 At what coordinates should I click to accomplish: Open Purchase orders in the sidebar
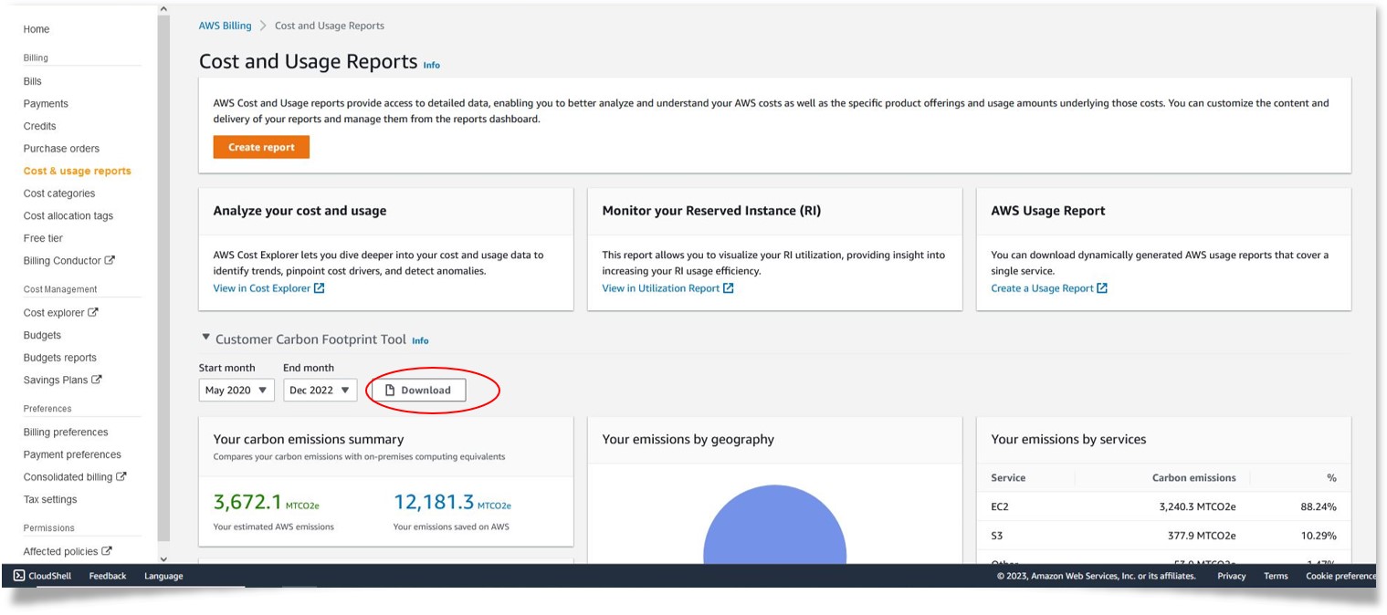click(61, 149)
